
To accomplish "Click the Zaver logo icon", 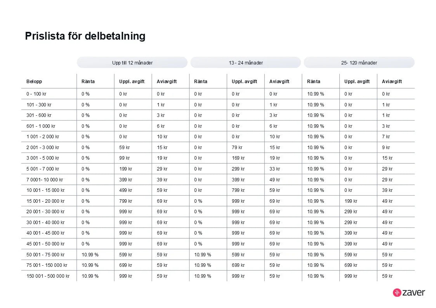I will [397, 292].
